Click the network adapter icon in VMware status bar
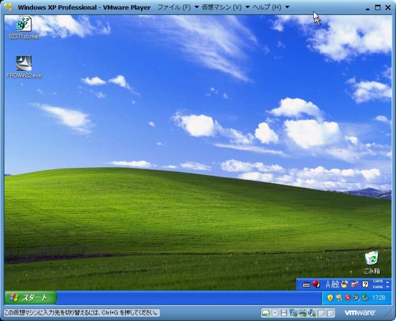 [x=293, y=312]
